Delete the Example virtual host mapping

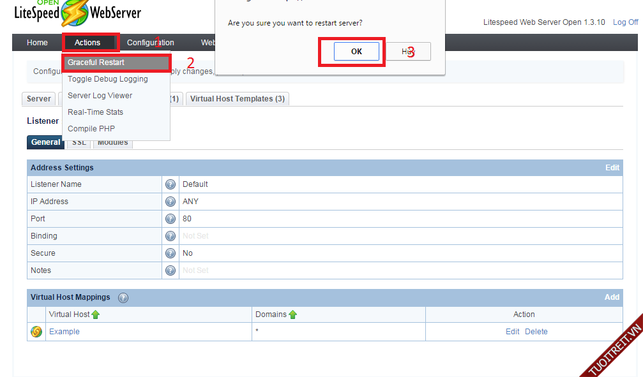pyautogui.click(x=536, y=332)
